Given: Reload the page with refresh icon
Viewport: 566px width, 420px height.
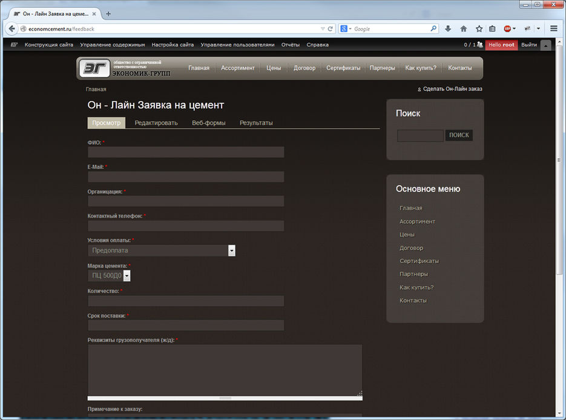Looking at the screenshot, I should click(x=330, y=28).
